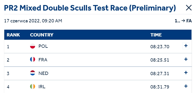
Task: Click the France flag icon
Action: click(x=33, y=59)
